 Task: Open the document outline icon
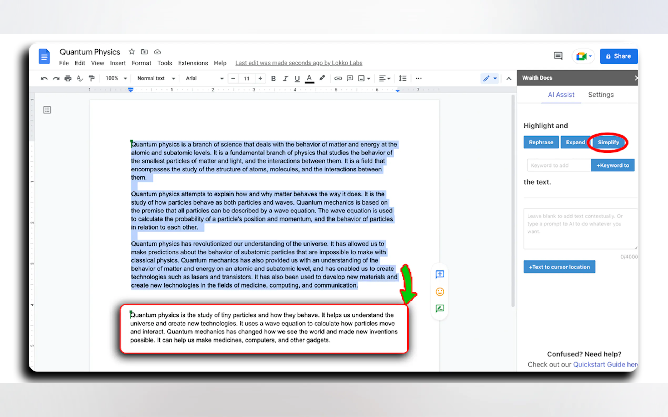[47, 110]
